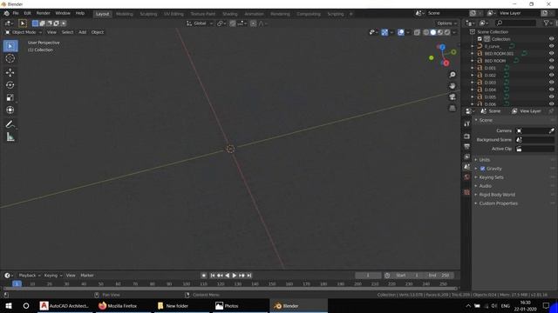Select the Scale tool

10,97
